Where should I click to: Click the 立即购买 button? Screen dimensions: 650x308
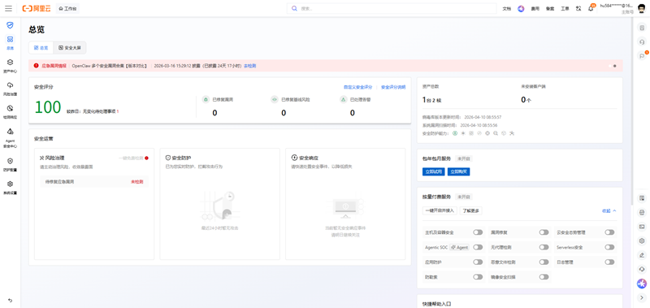(x=458, y=171)
